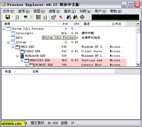Click the Interrupts row icon
142x127 pixels.
(x=13, y=33)
